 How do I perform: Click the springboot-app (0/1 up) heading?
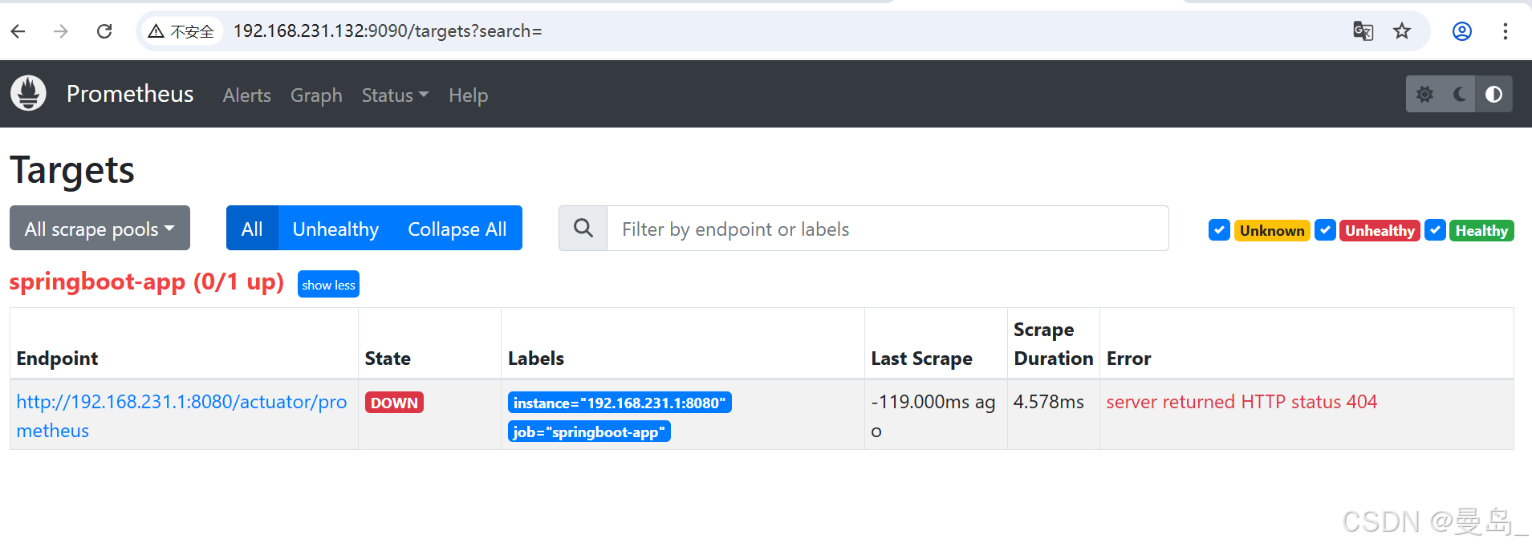click(x=147, y=282)
